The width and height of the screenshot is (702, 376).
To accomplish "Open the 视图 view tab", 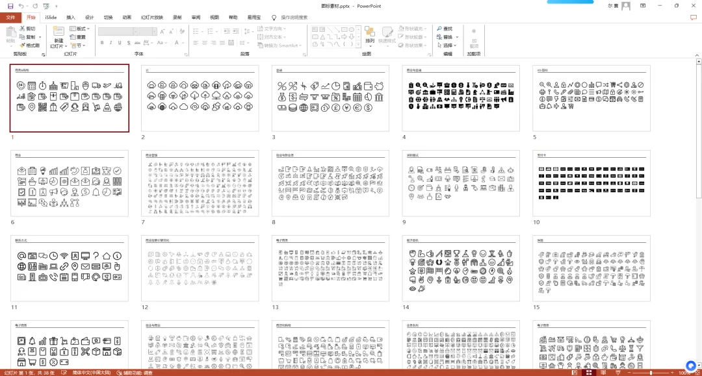I will (x=214, y=18).
